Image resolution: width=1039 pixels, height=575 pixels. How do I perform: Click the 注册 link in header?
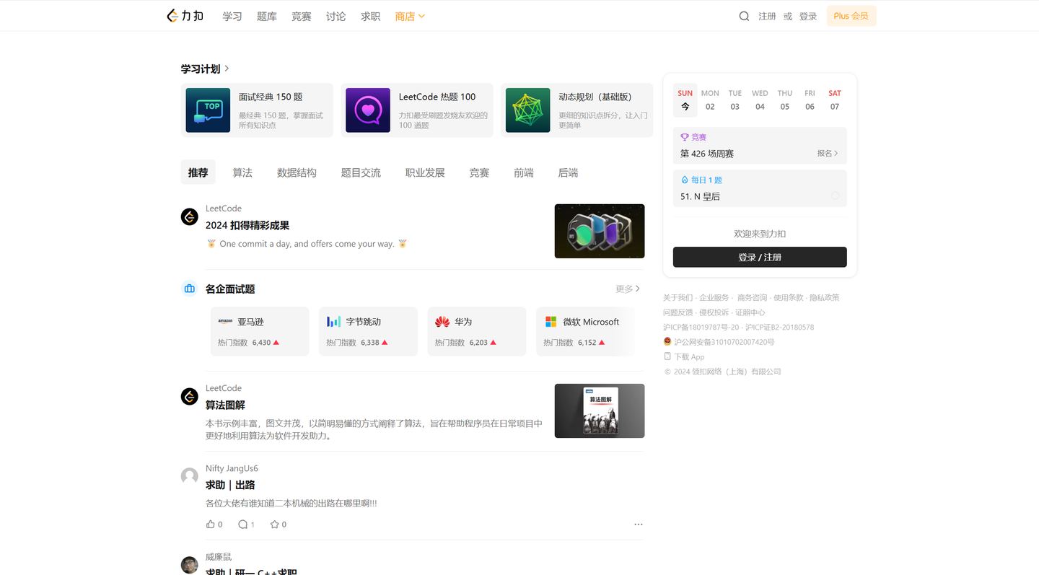(767, 16)
